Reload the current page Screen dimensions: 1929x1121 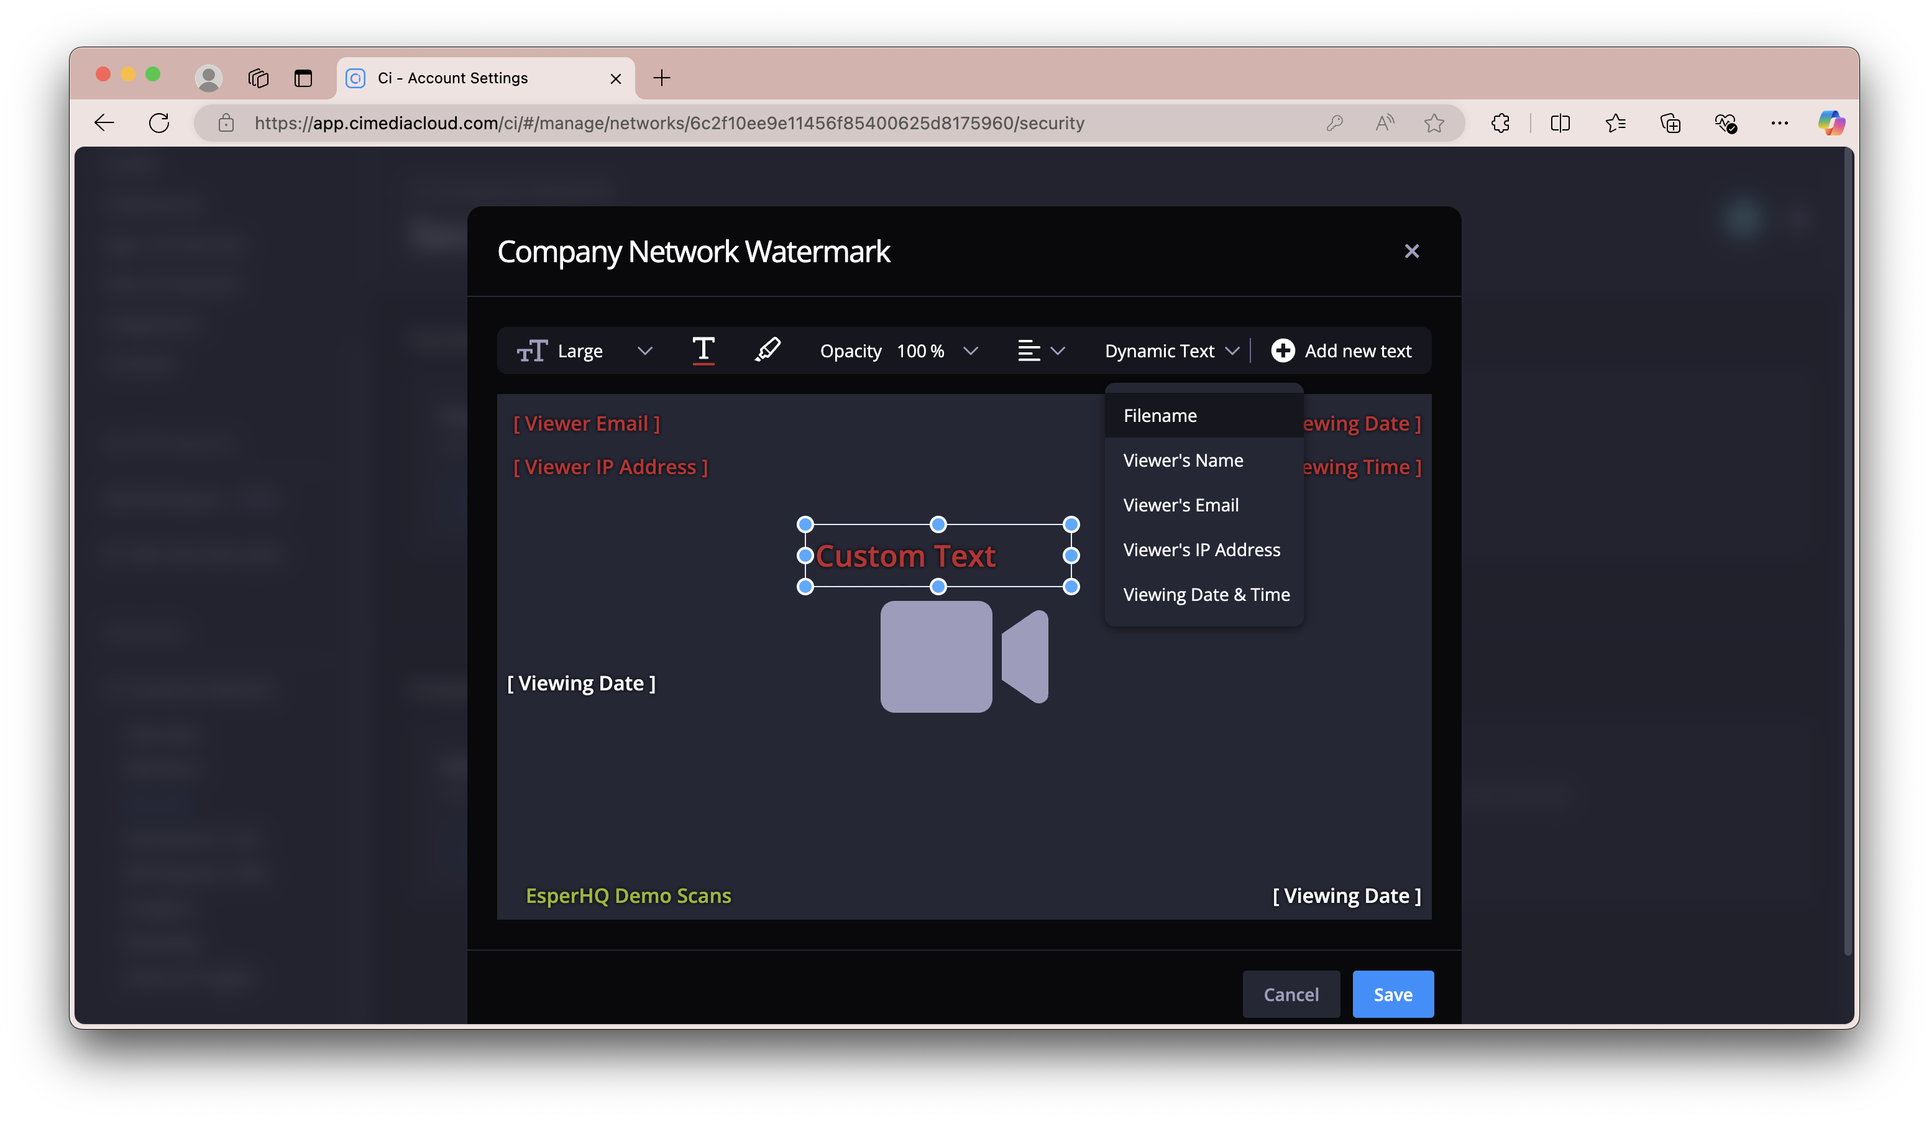(159, 122)
